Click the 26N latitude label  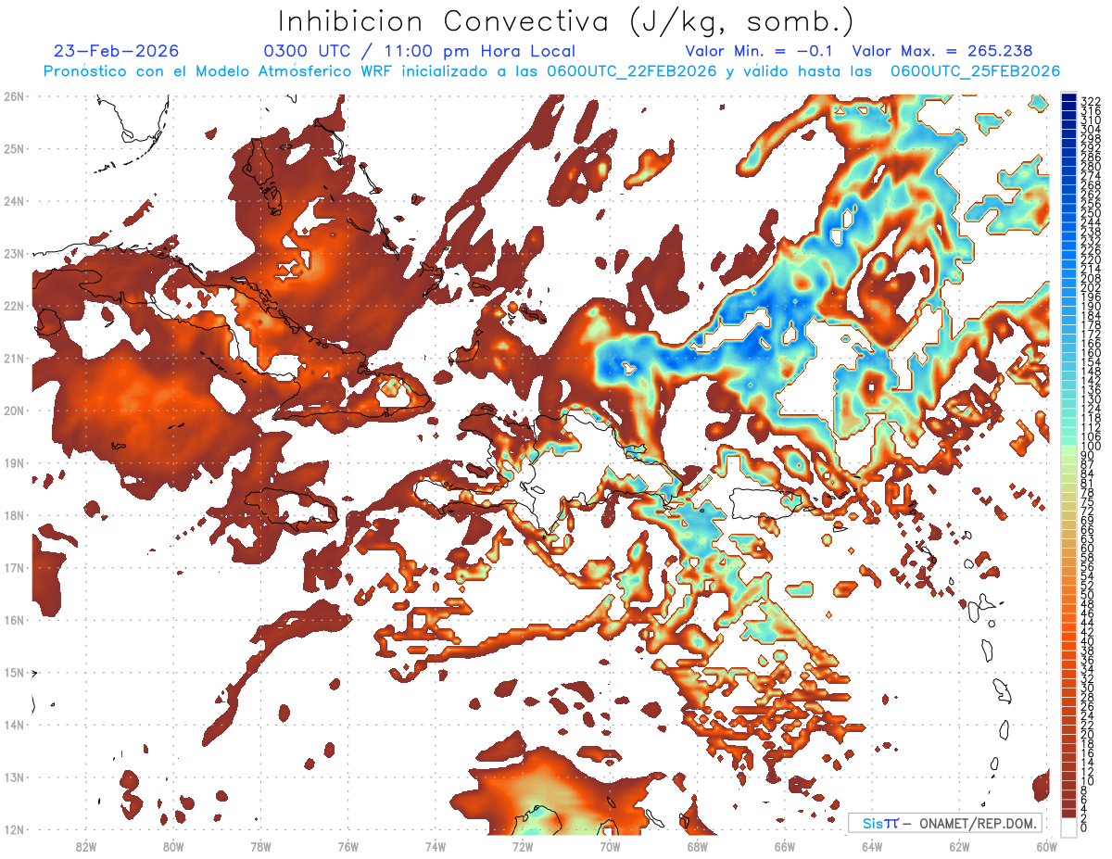pos(13,95)
